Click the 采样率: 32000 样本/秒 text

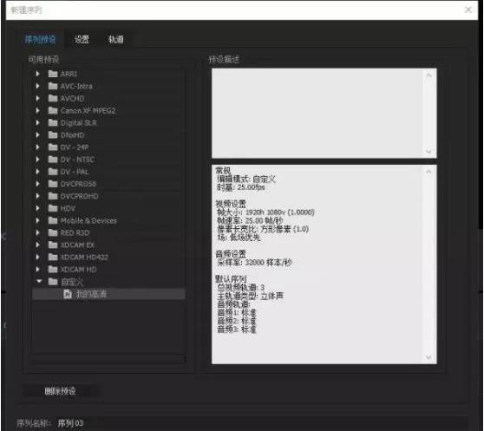click(x=254, y=263)
